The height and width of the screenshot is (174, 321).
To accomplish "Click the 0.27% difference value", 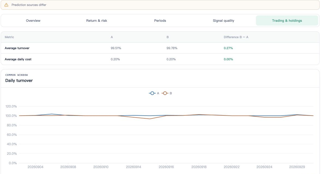I will click(228, 48).
